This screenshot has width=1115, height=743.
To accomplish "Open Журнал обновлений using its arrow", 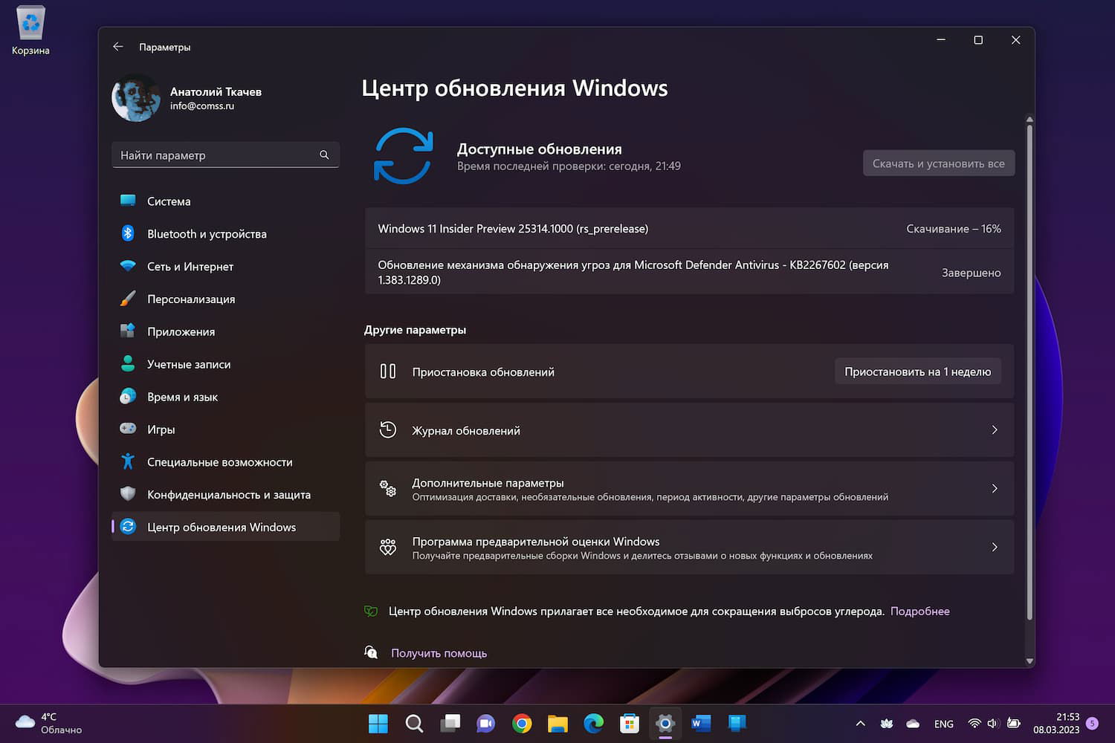I will (995, 429).
